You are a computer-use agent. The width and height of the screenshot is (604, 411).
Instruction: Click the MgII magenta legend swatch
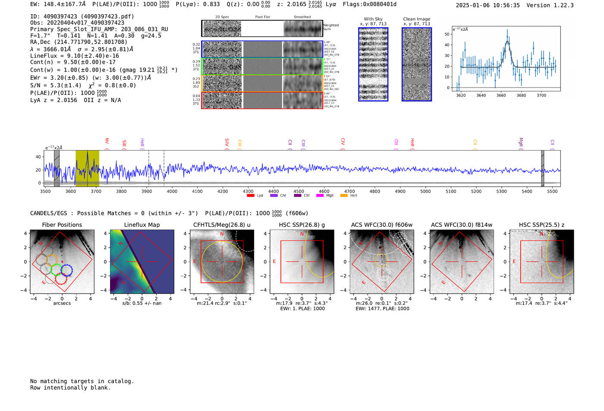[x=320, y=195]
